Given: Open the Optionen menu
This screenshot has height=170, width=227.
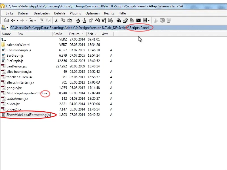Looking at the screenshot, I should point(93,13).
